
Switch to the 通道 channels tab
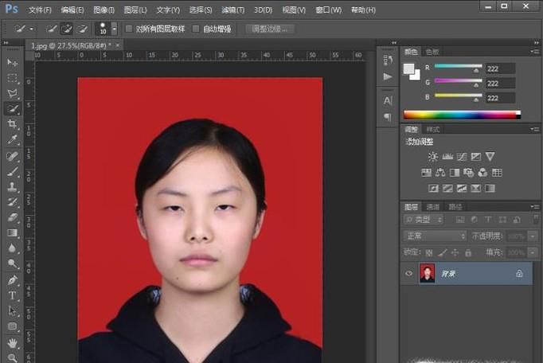click(434, 206)
